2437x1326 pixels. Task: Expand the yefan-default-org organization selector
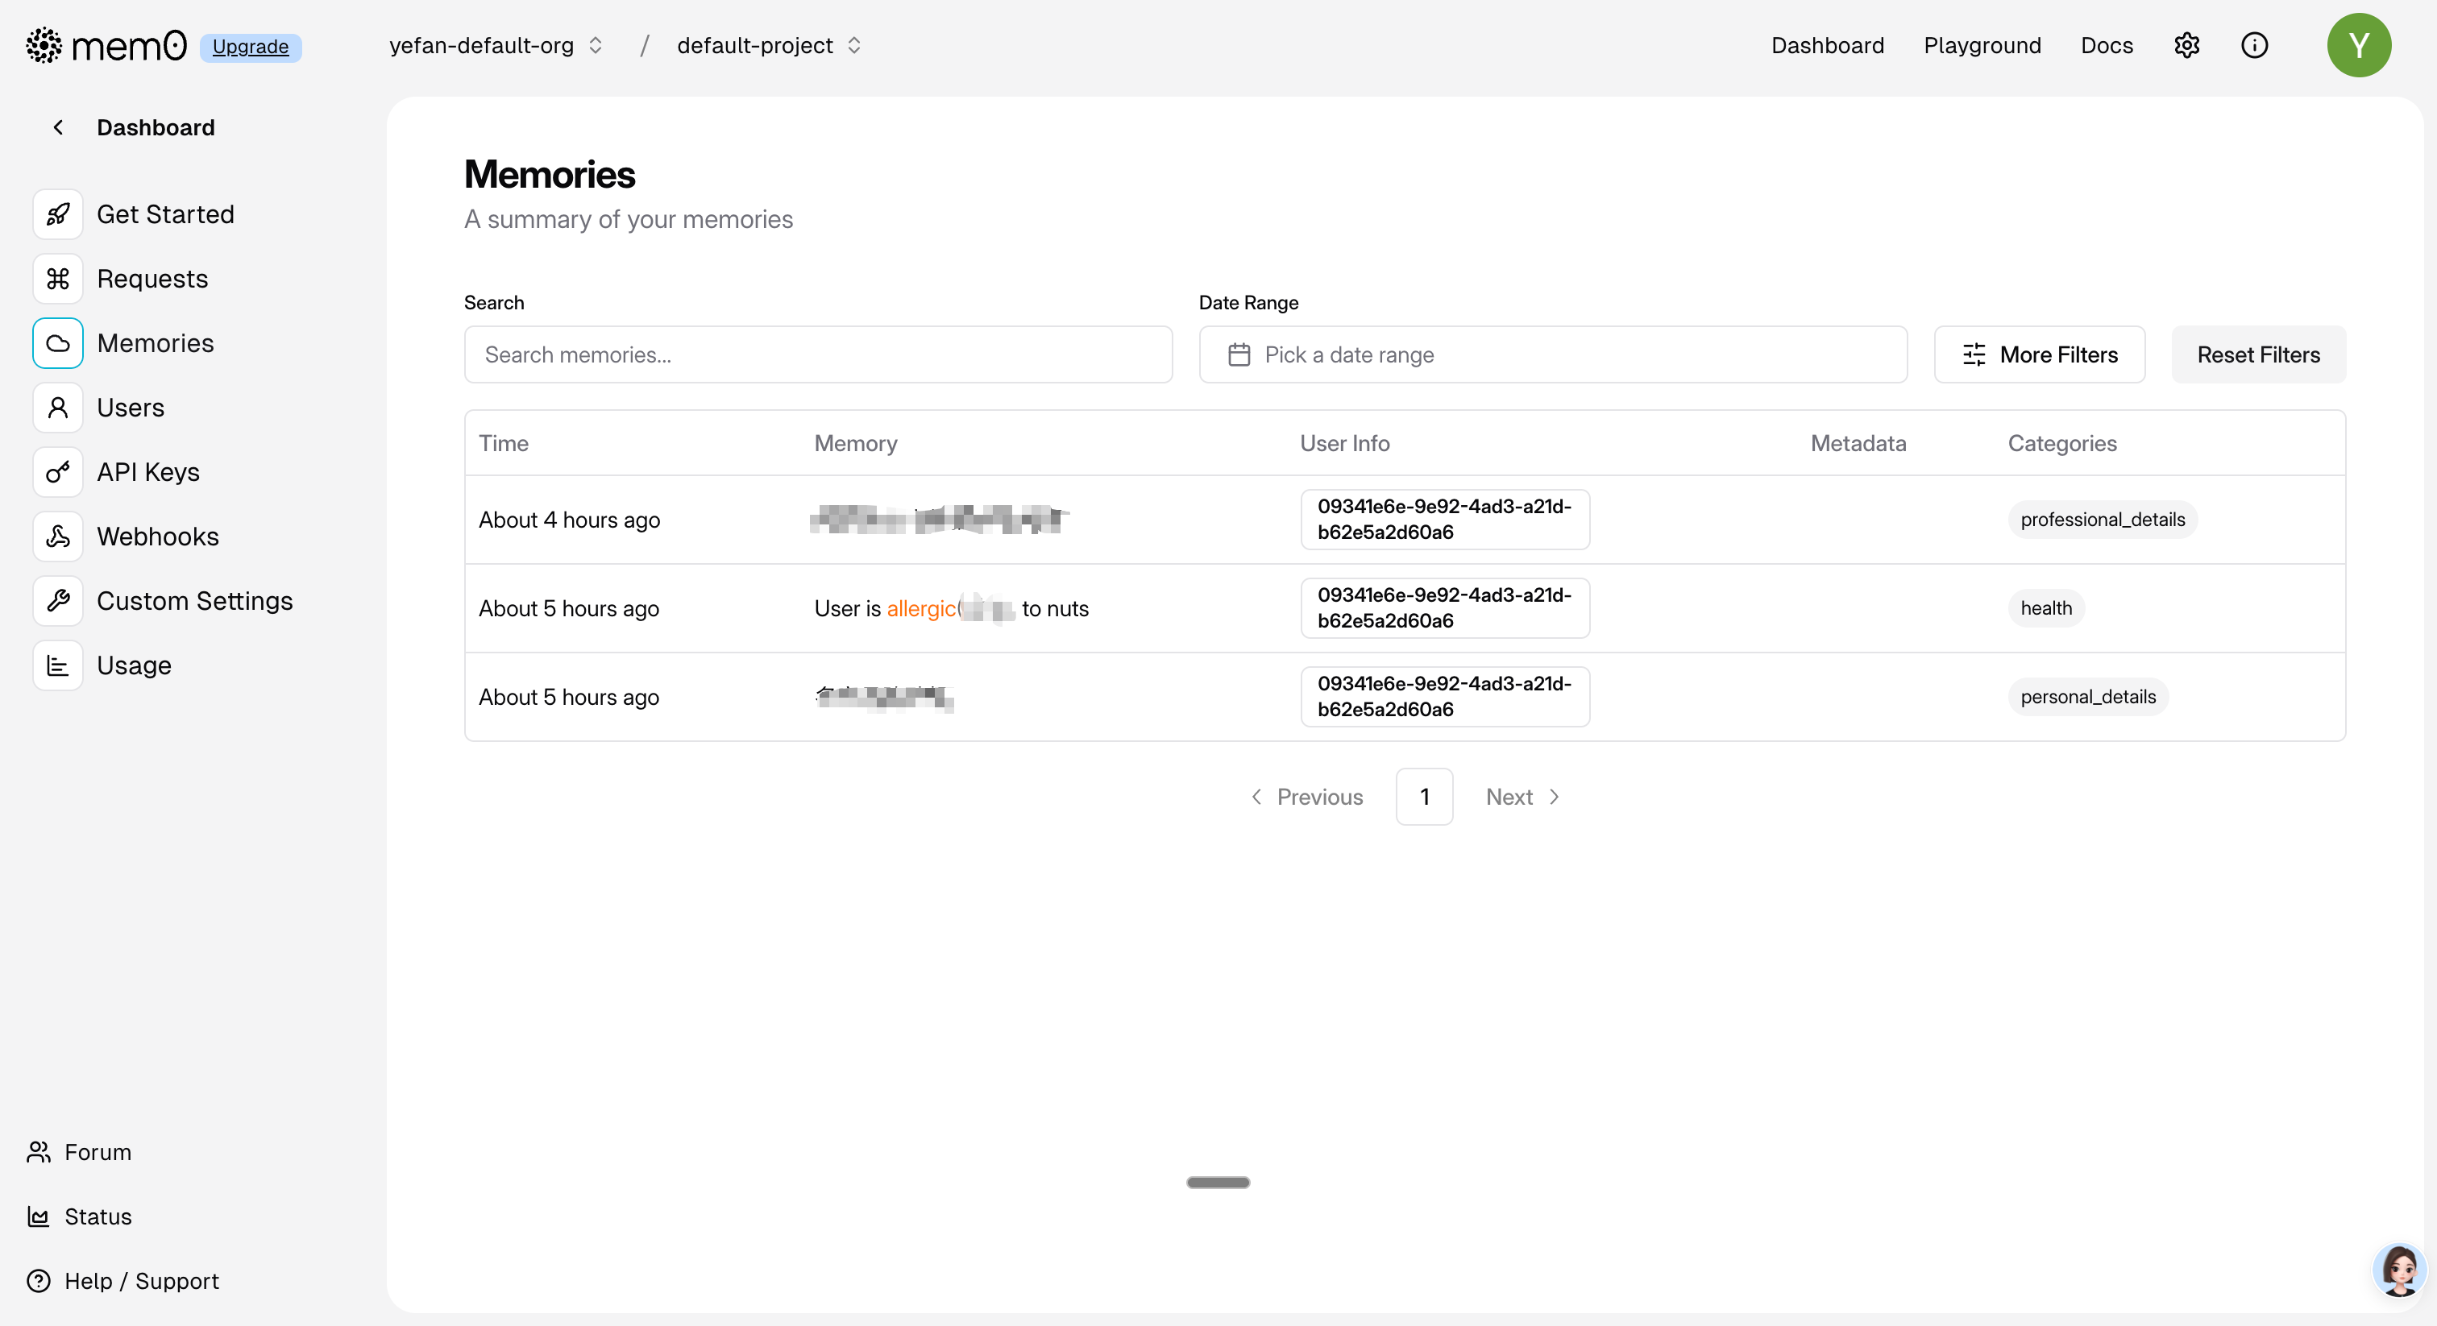[496, 45]
